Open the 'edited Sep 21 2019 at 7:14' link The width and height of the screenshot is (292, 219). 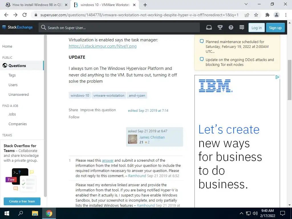tap(148, 111)
